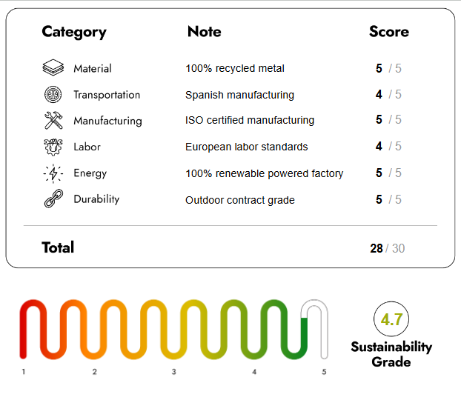Click the Total score 28 / 30
Viewport: 461px width, 400px height.
[x=388, y=248]
